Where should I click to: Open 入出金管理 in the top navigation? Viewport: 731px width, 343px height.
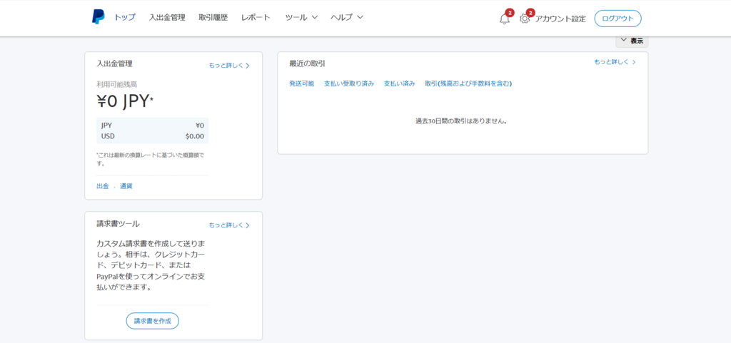point(167,18)
